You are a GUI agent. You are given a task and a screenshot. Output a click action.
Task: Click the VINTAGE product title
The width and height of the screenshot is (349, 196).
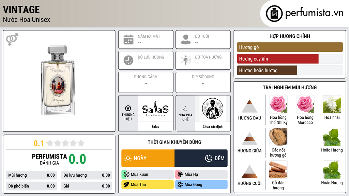[21, 10]
